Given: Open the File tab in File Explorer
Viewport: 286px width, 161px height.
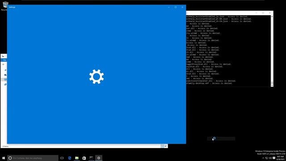Looking at the screenshot, I should tap(4, 60).
